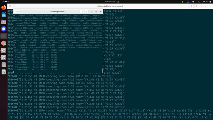Click the 'libswscale' version line
Viewport: 213px width, 120px height.
pos(36,65)
